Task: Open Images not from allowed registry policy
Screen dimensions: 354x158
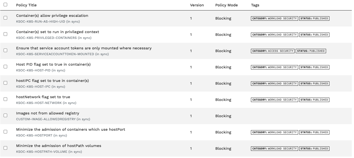Action: pyautogui.click(x=48, y=113)
